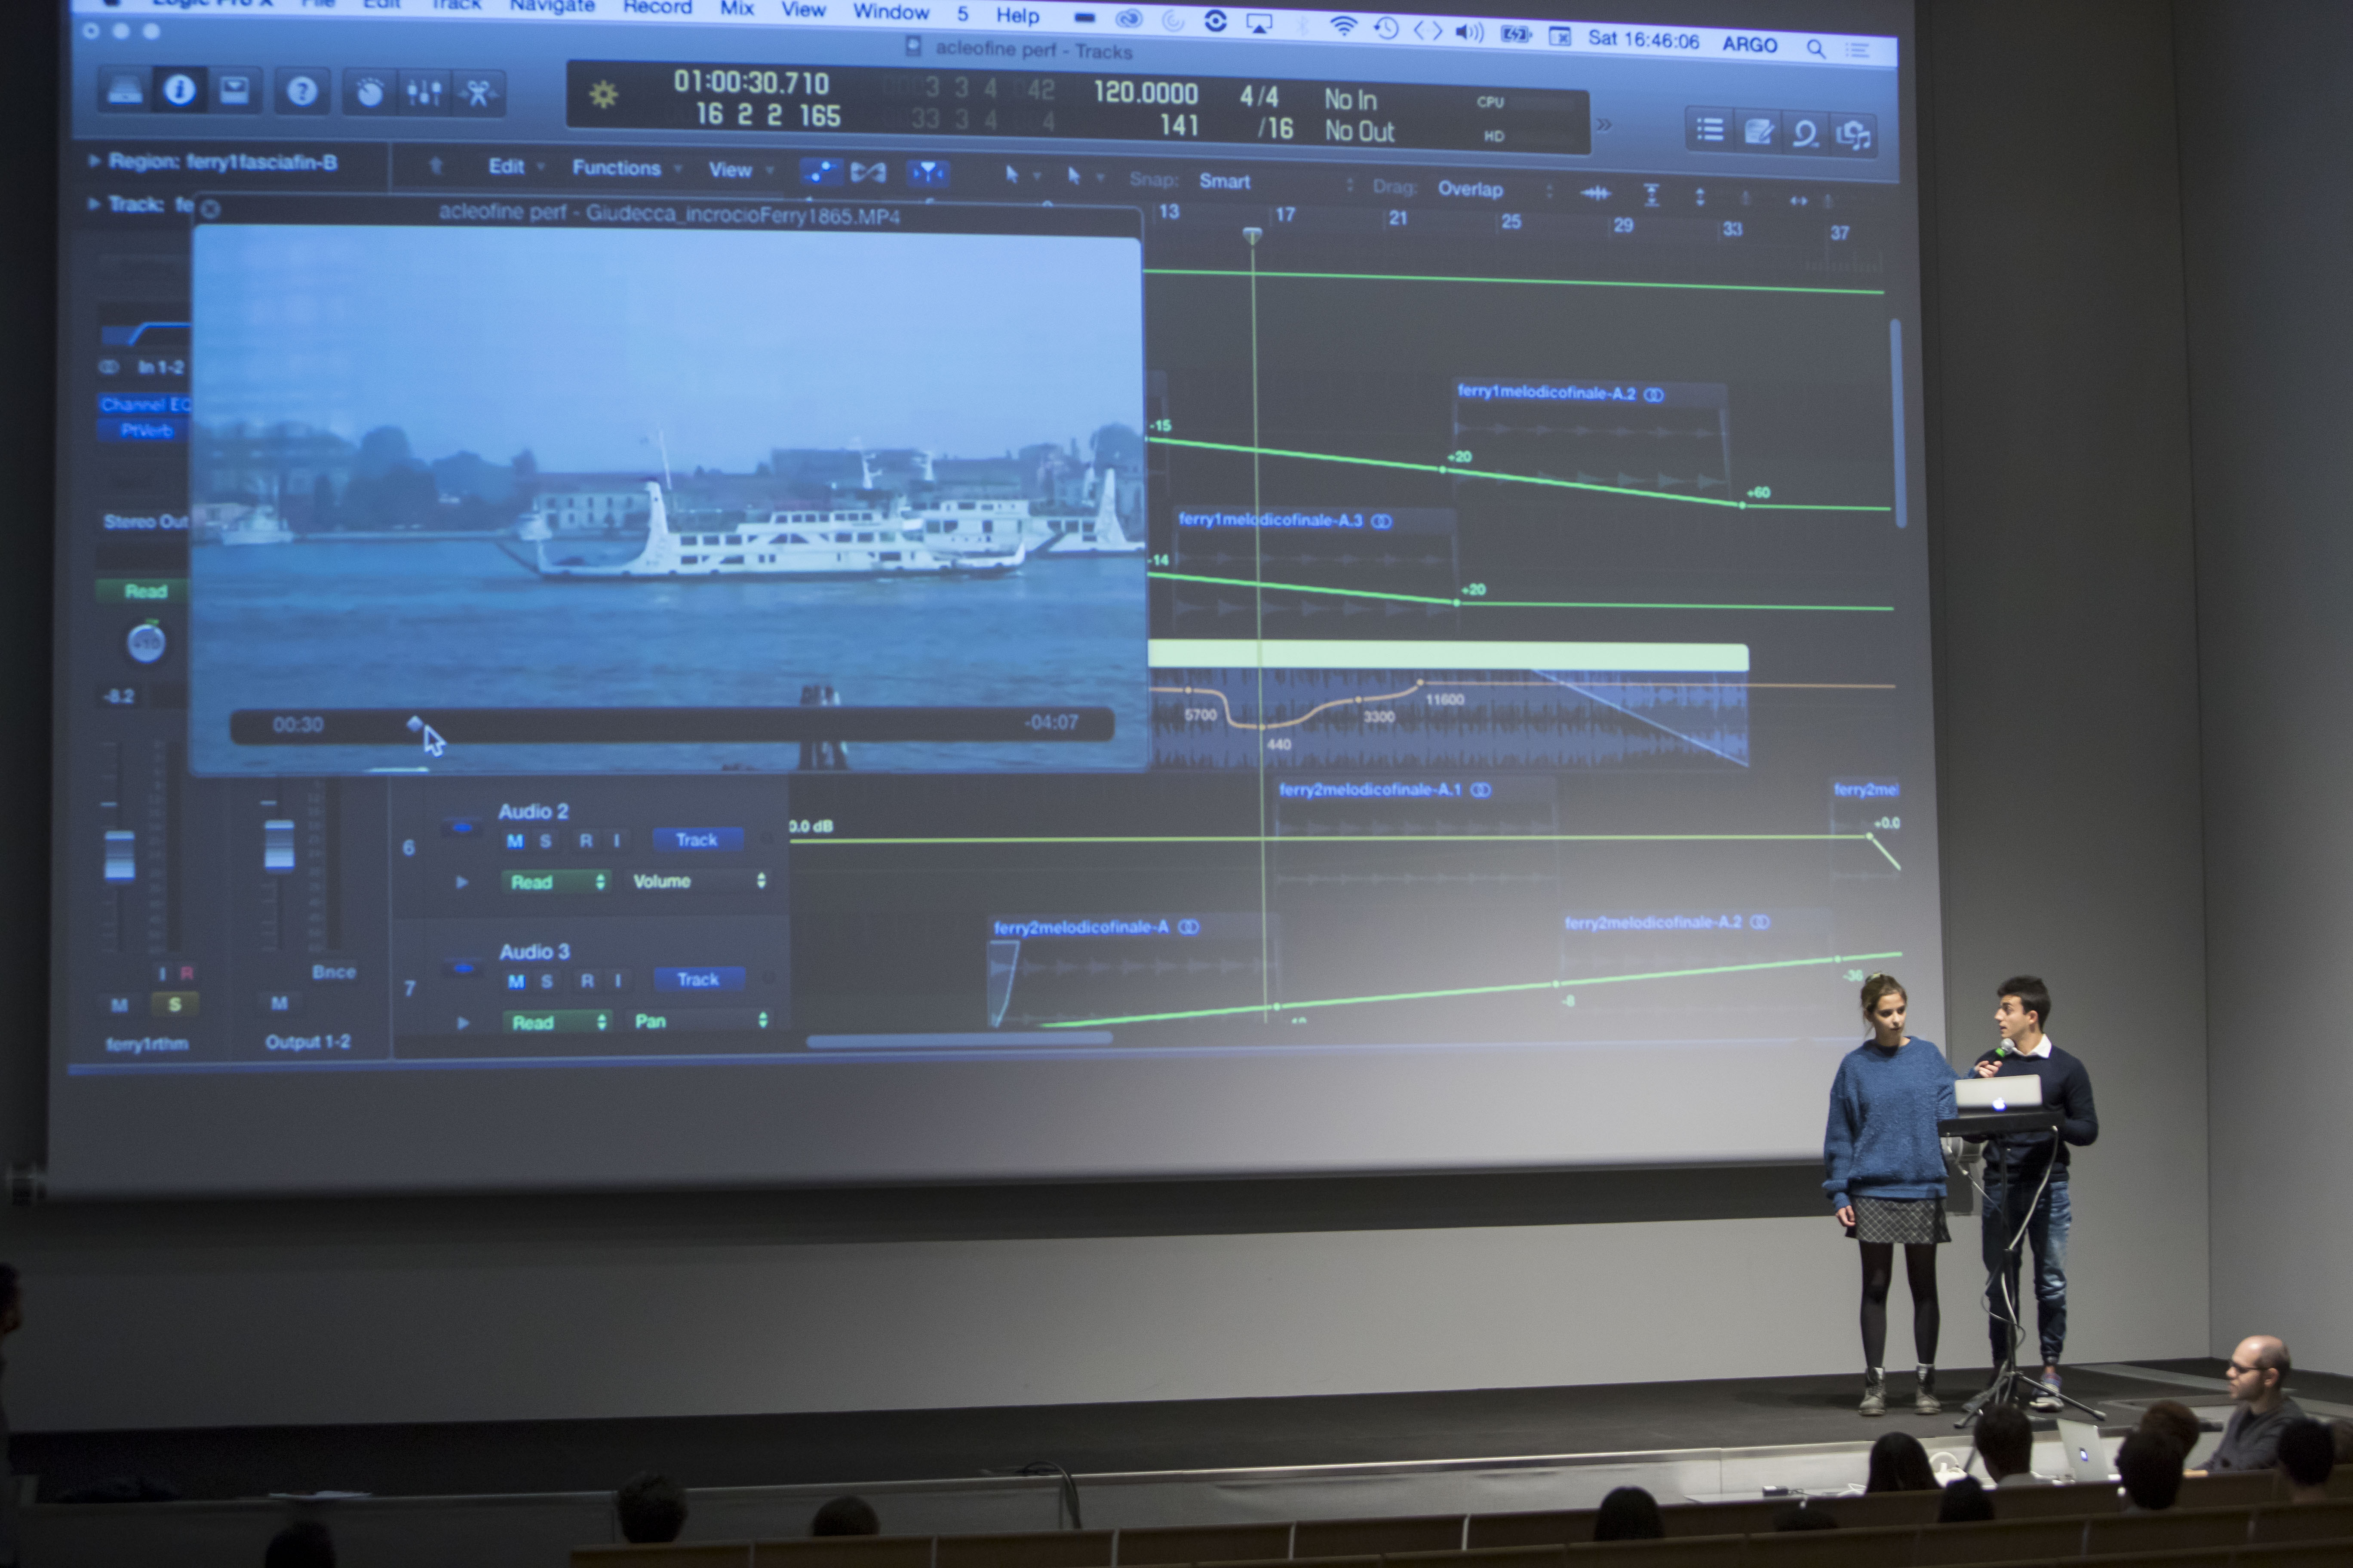Image resolution: width=2353 pixels, height=1568 pixels.
Task: Open the Navigate menu
Action: coord(552,6)
